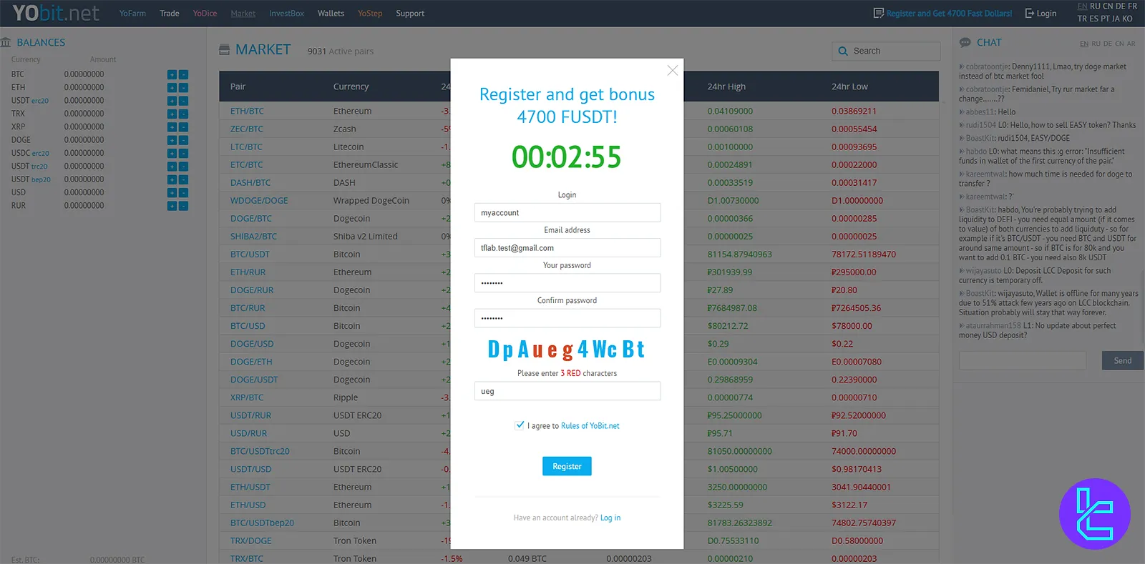Image resolution: width=1145 pixels, height=564 pixels.
Task: Click the plus icon for USDT bep20
Action: coord(172,179)
